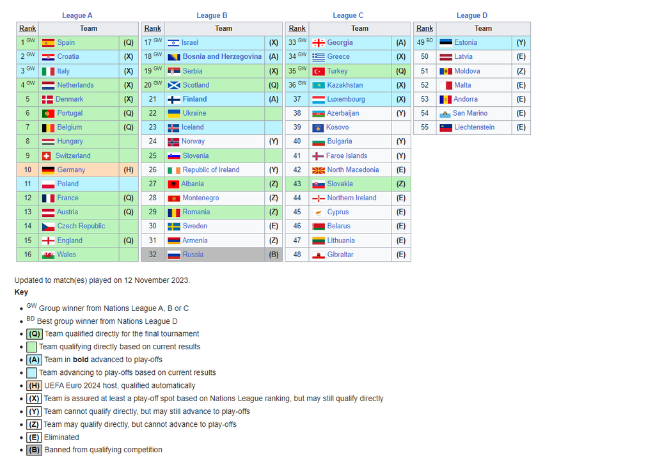This screenshot has width=655, height=460.
Task: Click the 'Updated to match(es) played' text
Action: coord(102,280)
